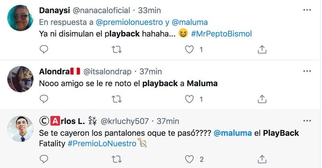This screenshot has height=168, width=322.
Task: View Danaysi's profile picture
Action: [21, 18]
